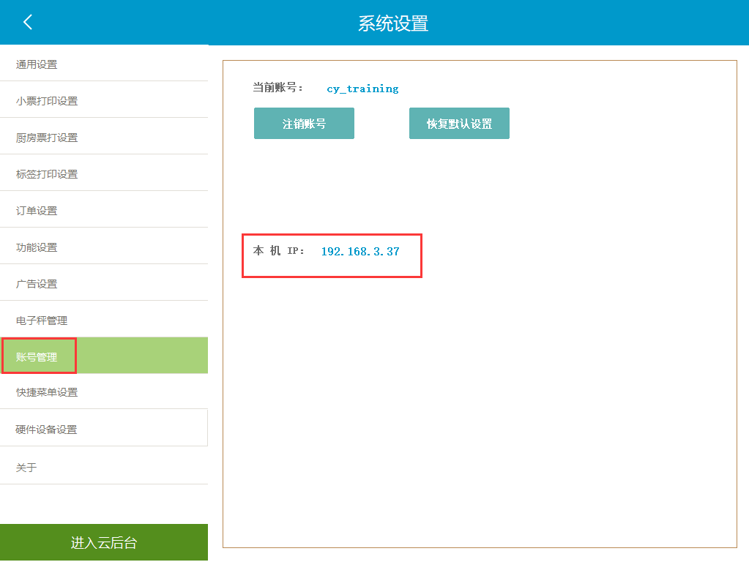Click 注销账号 (Logout Account) button

click(x=304, y=123)
